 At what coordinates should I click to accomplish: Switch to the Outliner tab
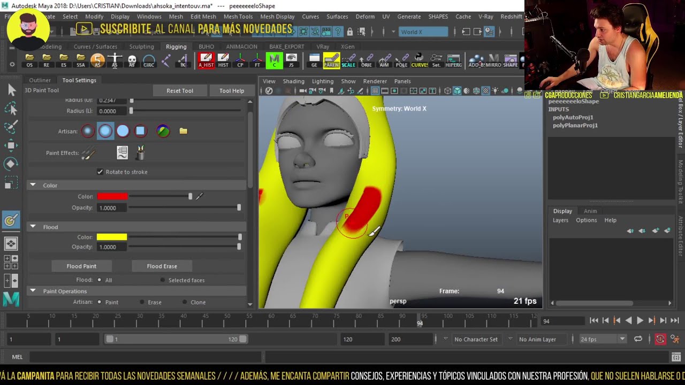(40, 80)
